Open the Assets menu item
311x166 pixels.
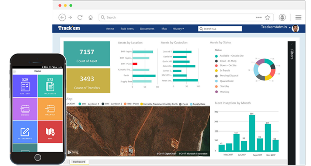pos(110,29)
